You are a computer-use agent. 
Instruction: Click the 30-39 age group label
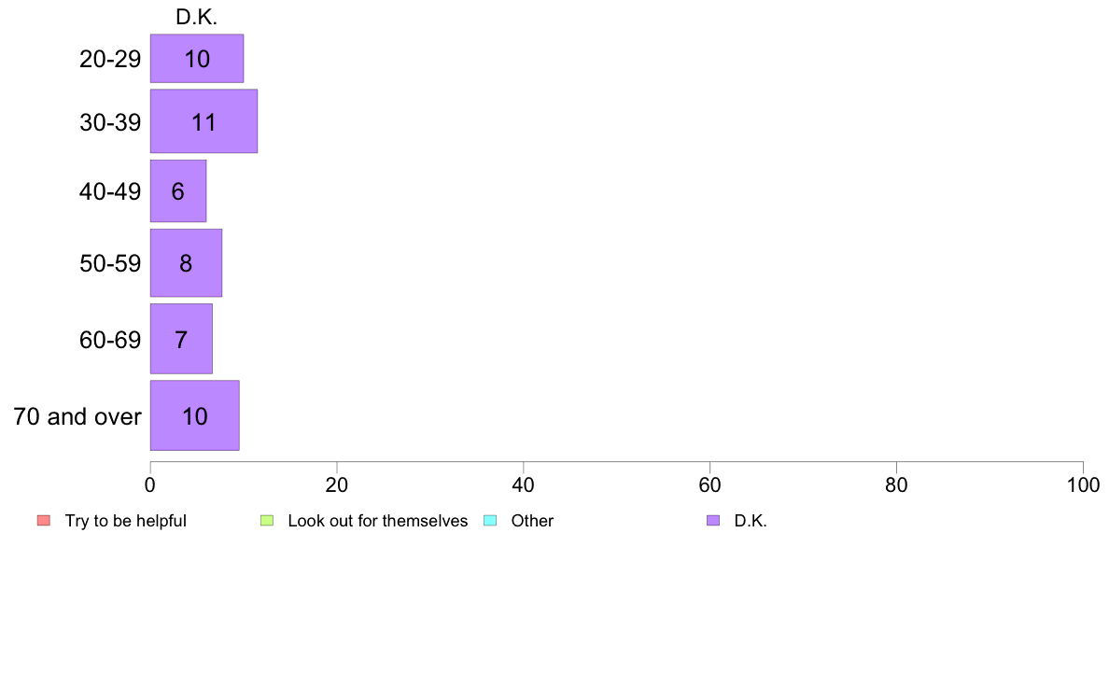(x=110, y=122)
